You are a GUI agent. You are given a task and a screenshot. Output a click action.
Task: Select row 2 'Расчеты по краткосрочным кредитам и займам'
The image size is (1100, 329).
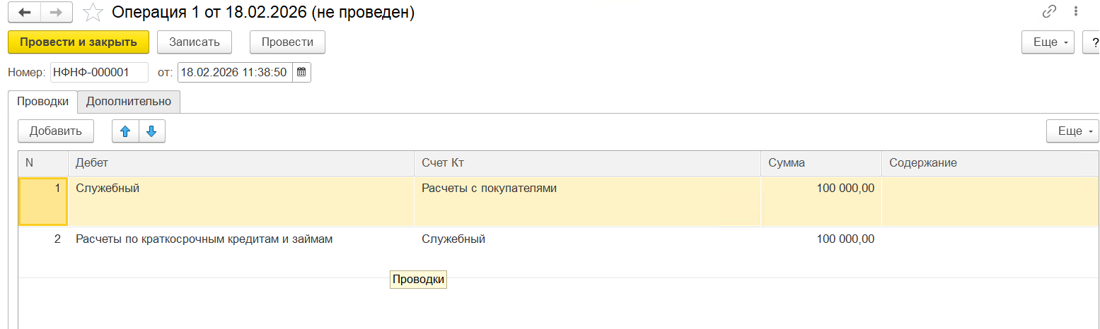coord(204,239)
